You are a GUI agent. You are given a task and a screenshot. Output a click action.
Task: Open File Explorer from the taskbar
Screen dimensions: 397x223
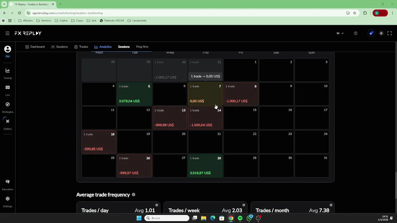click(x=203, y=218)
